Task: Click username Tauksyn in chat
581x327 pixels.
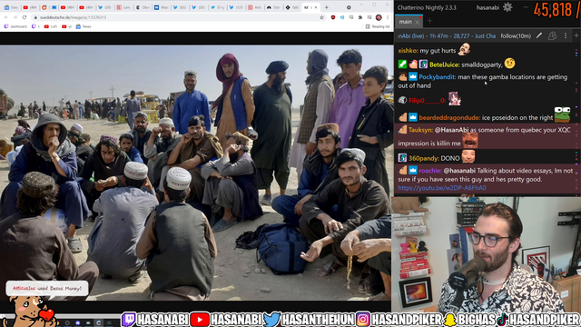Action: click(420, 130)
